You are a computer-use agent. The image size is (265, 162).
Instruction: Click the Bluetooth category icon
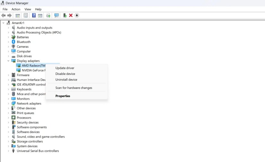point(13,42)
